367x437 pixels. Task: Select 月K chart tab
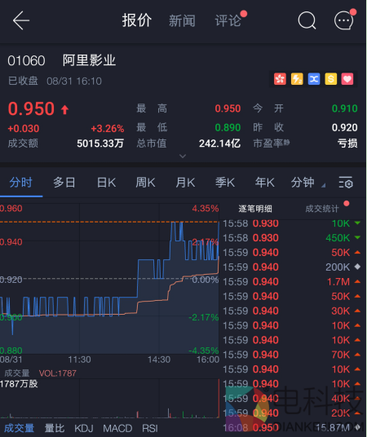pos(185,183)
